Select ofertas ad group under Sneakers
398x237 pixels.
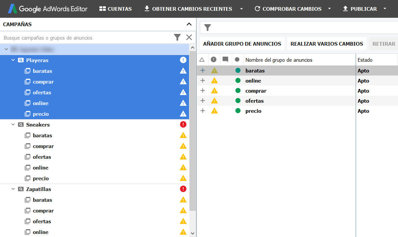(x=42, y=157)
